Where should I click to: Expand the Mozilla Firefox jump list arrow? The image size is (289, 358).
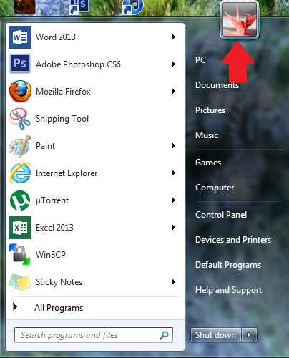click(174, 91)
